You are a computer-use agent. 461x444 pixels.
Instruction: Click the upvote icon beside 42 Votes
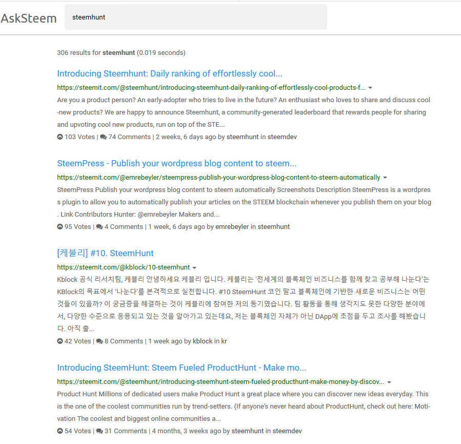coord(60,341)
